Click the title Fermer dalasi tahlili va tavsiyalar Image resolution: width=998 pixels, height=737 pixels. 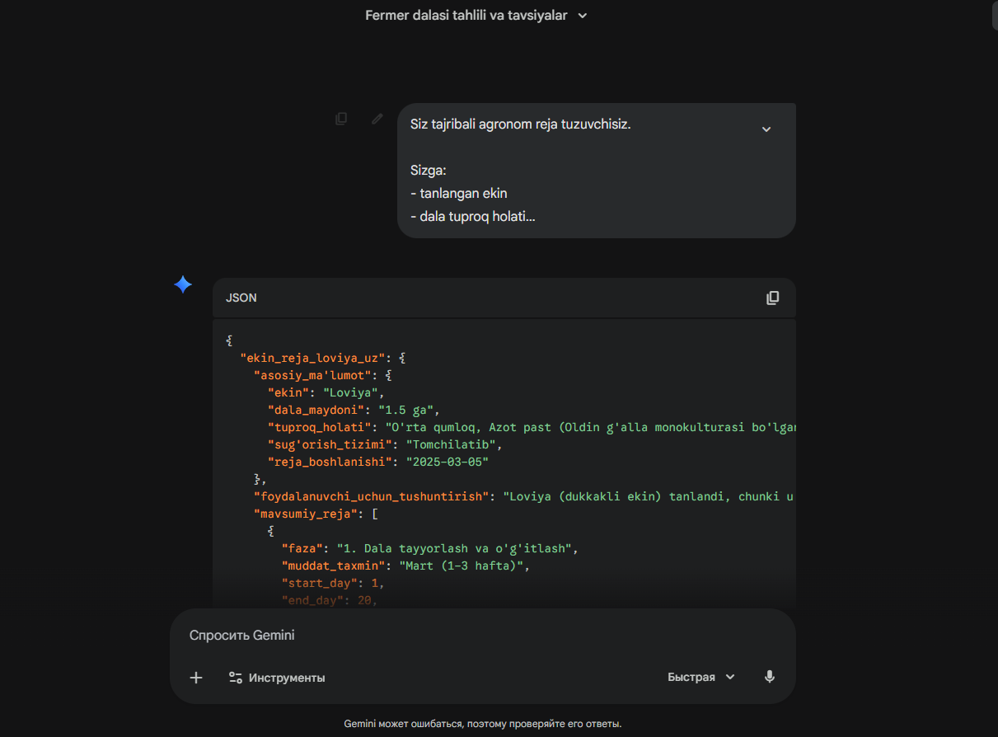point(466,16)
